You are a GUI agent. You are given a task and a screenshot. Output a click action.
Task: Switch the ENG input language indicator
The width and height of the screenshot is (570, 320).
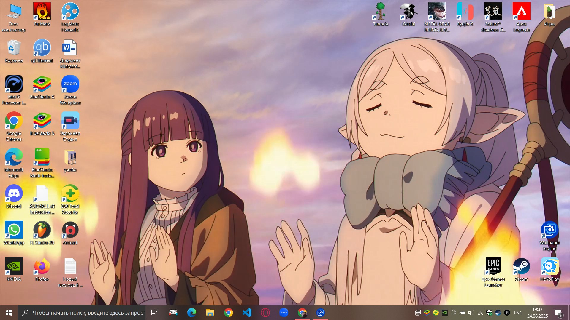point(518,313)
